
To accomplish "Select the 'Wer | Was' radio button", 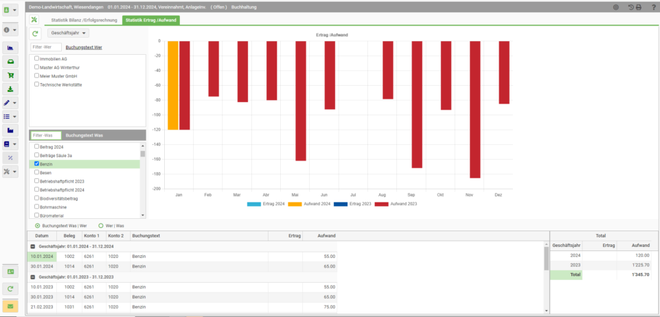I will point(100,225).
